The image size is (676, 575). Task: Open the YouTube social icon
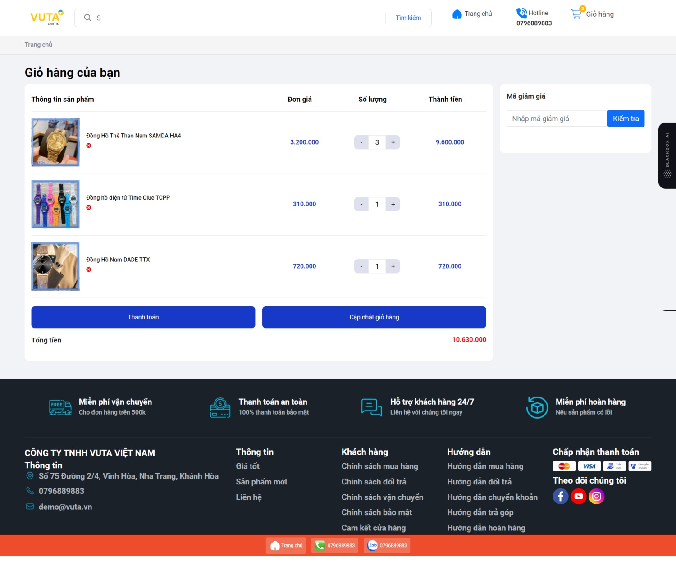[579, 496]
